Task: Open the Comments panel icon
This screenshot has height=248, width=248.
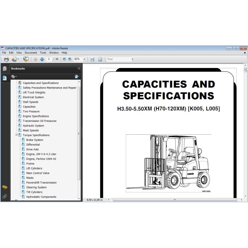Action: click(x=5, y=187)
